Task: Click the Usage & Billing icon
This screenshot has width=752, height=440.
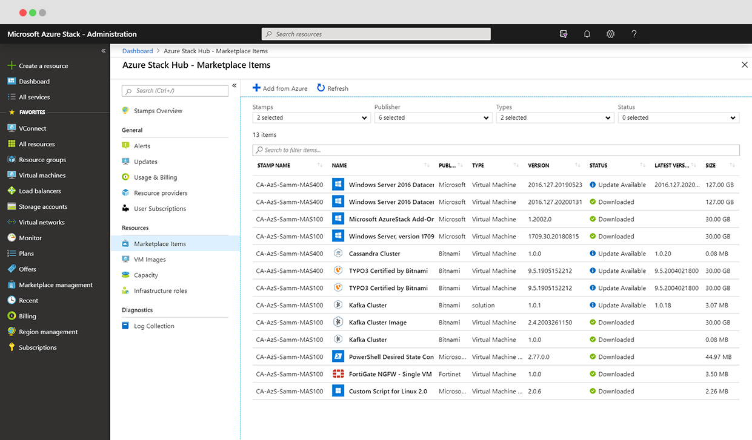Action: point(128,177)
